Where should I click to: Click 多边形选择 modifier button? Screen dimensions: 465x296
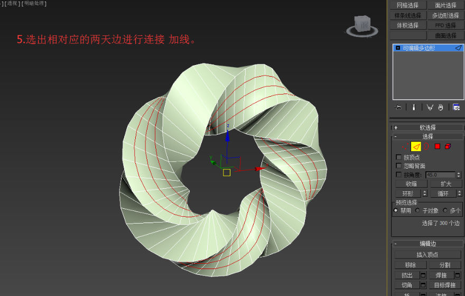pyautogui.click(x=446, y=15)
